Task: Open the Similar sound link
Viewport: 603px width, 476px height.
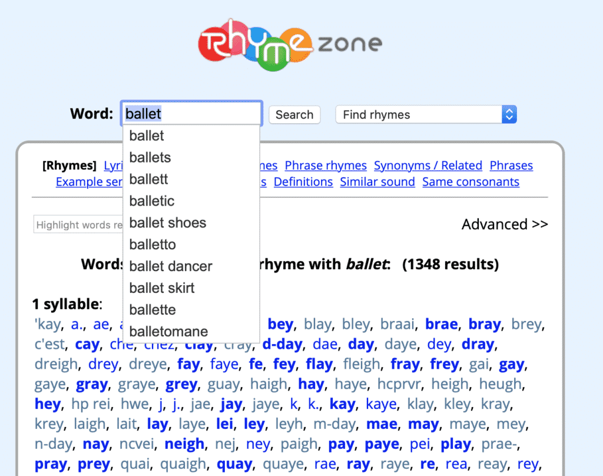Action: [x=377, y=182]
